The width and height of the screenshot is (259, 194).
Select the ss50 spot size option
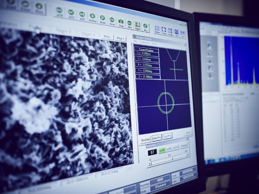point(169,149)
